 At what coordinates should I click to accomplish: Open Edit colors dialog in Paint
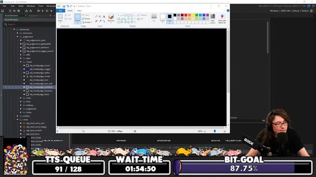[213, 19]
